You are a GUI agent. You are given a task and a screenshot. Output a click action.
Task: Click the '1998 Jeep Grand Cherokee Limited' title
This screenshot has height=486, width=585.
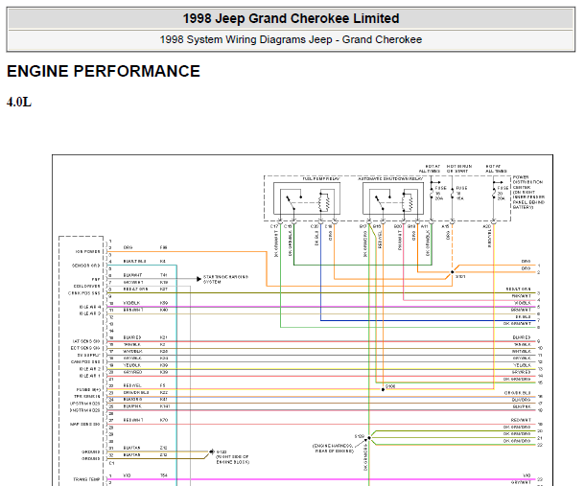click(x=291, y=18)
